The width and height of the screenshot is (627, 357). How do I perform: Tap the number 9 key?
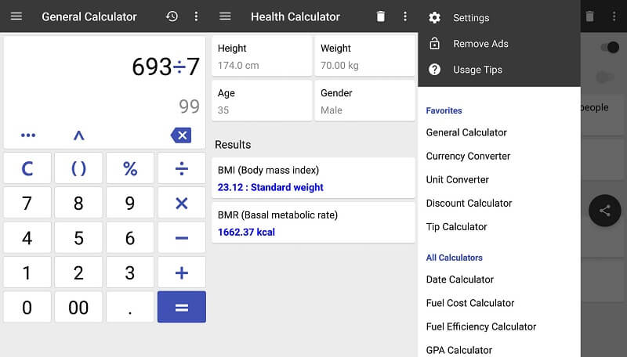click(130, 204)
